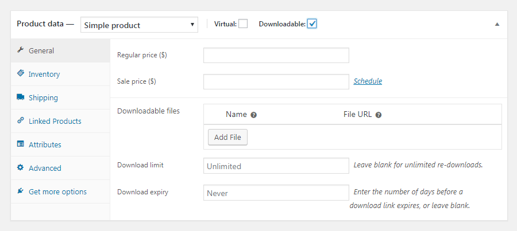Select the Download expiry input box
This screenshot has width=517, height=231.
point(276,193)
